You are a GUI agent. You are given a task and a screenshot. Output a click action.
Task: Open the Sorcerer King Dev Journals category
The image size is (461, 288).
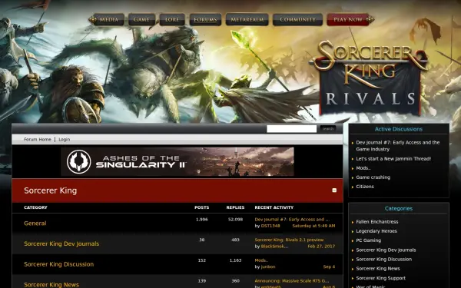tap(61, 243)
